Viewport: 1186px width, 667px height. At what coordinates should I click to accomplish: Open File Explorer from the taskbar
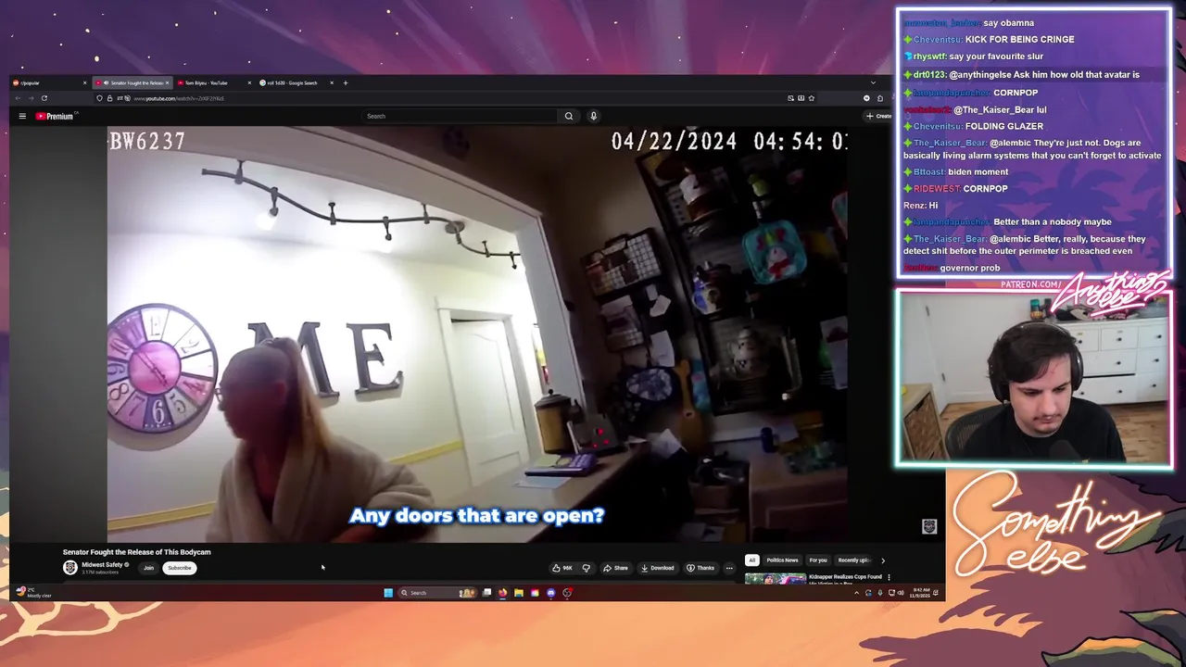click(519, 593)
